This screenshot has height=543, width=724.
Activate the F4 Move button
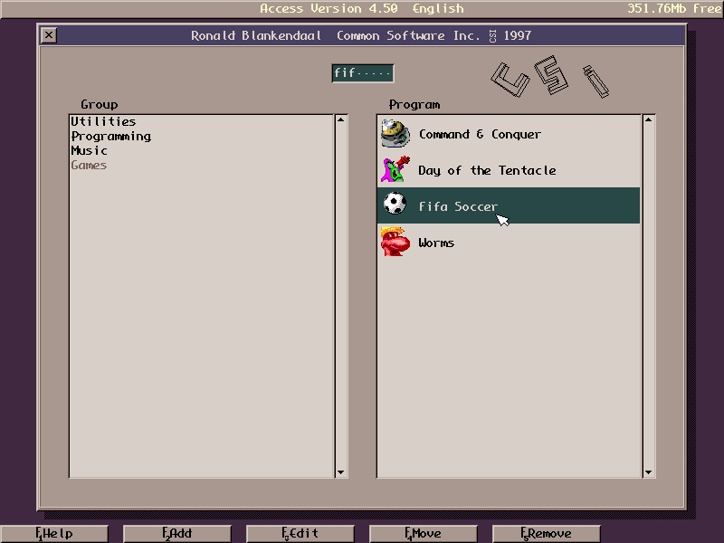coord(423,534)
